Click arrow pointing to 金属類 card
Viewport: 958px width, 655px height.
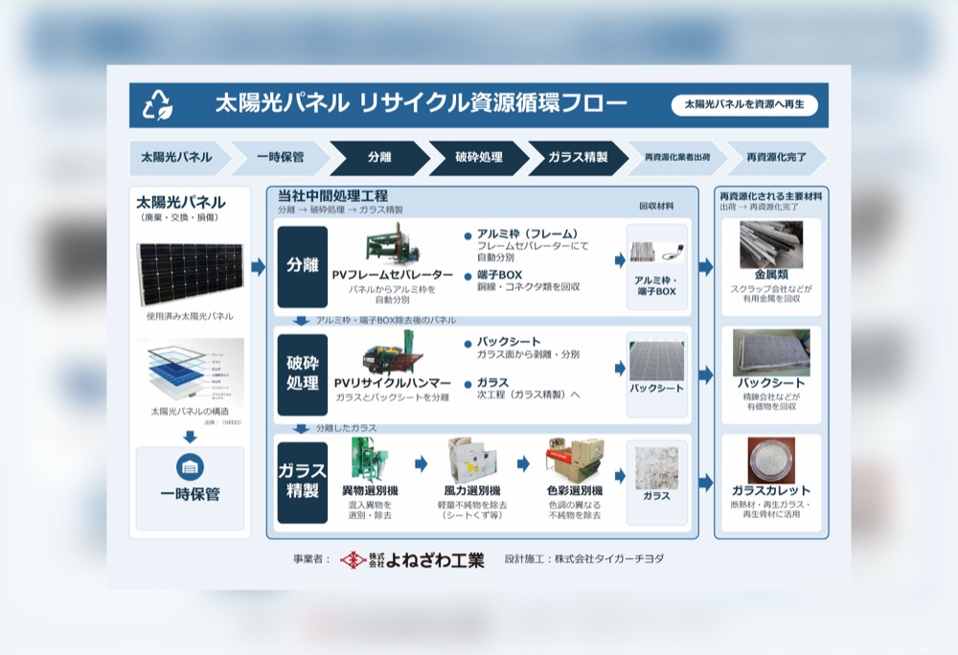pos(706,267)
